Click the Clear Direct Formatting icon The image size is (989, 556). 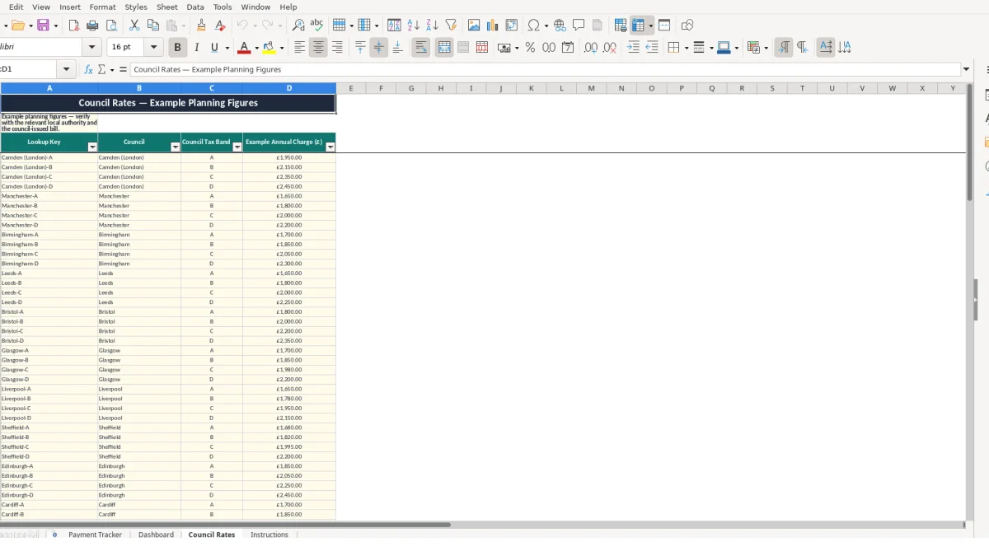pyautogui.click(x=220, y=26)
